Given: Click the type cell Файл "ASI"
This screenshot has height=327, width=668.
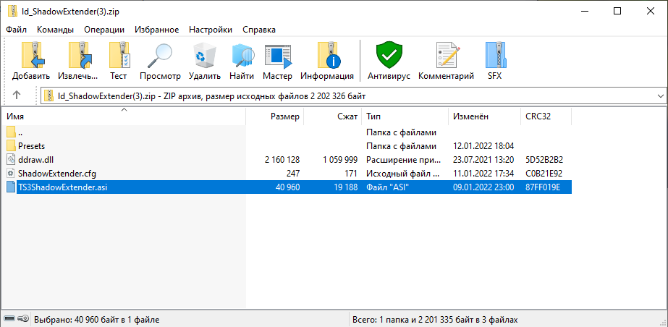Looking at the screenshot, I should pos(388,187).
